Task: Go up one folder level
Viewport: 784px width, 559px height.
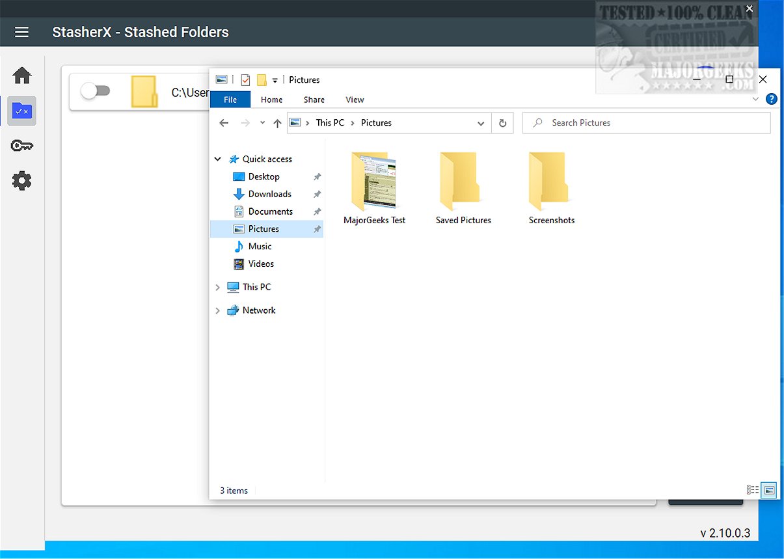Action: coord(277,122)
